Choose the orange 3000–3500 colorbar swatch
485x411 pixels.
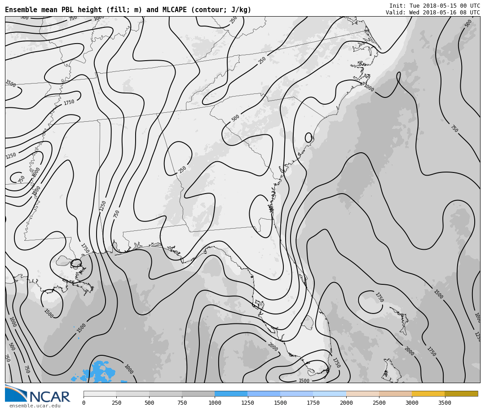click(428, 393)
